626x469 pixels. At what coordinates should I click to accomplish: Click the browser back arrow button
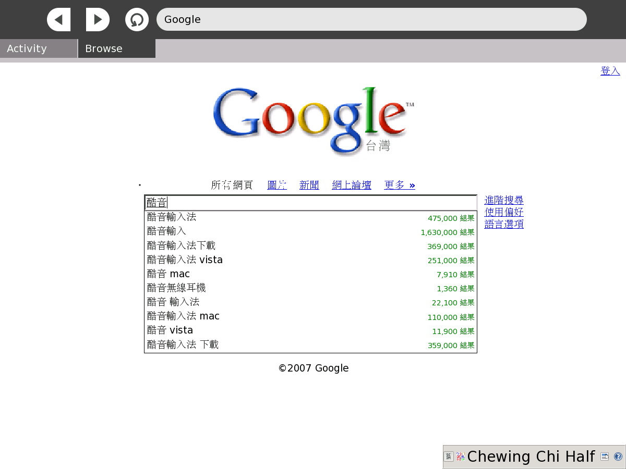pos(58,20)
